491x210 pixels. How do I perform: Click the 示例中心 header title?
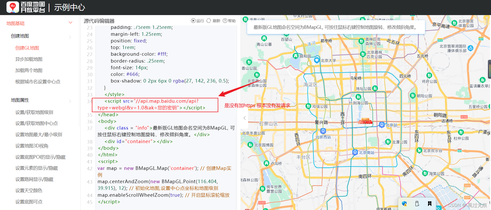[x=70, y=7]
